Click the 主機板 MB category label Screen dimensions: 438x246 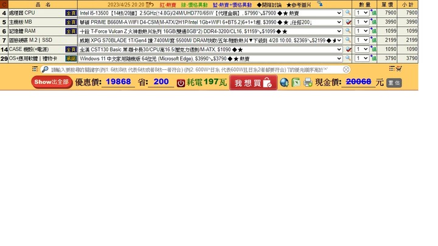(21, 22)
